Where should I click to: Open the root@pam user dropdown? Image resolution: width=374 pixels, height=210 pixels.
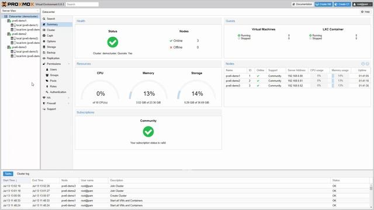[362, 4]
